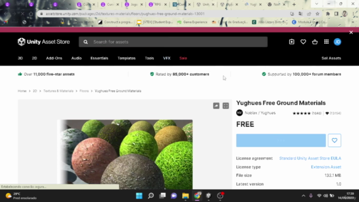Open browser side panel icon
This screenshot has width=359, height=202.
tap(336, 13)
